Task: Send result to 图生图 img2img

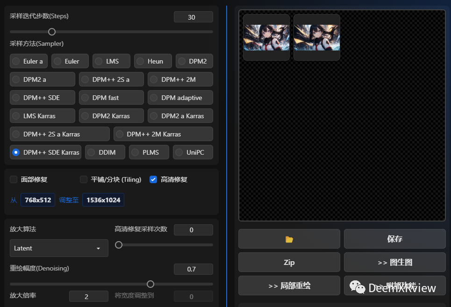Action: pos(394,262)
